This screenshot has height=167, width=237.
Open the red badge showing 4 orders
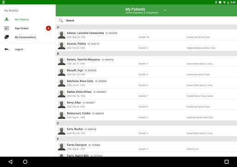coord(49,28)
